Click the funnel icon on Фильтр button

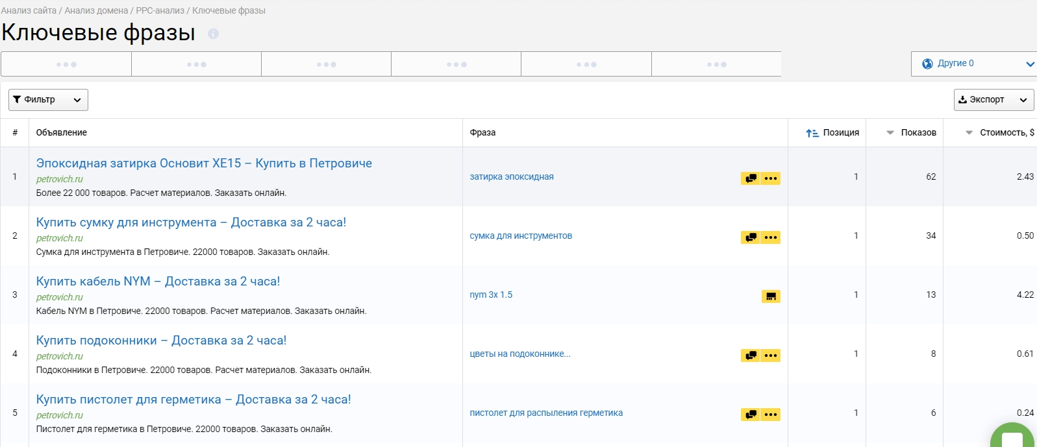point(18,99)
